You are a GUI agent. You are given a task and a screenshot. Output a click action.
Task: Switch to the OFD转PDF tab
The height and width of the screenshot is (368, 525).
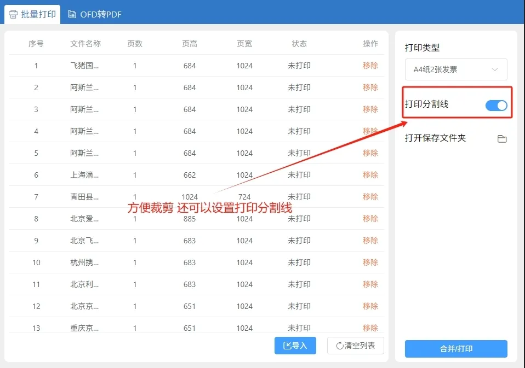point(95,14)
